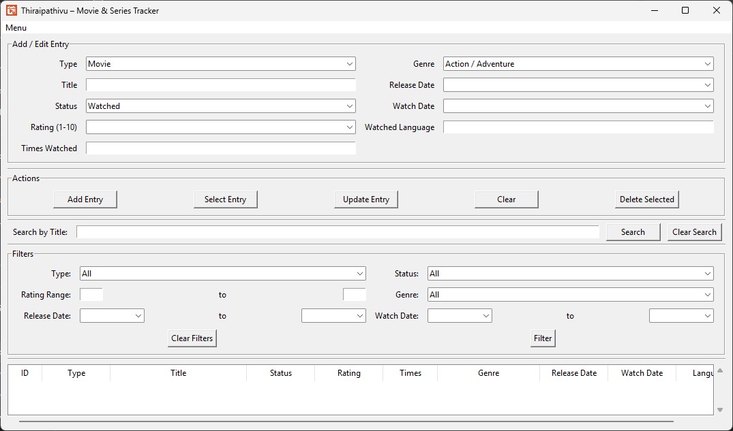Open the Menu in the menu bar

pyautogui.click(x=16, y=28)
